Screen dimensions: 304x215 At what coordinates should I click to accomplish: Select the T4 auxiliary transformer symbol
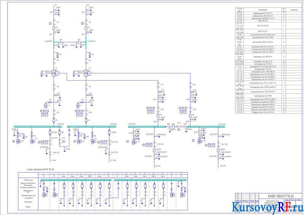point(78,106)
